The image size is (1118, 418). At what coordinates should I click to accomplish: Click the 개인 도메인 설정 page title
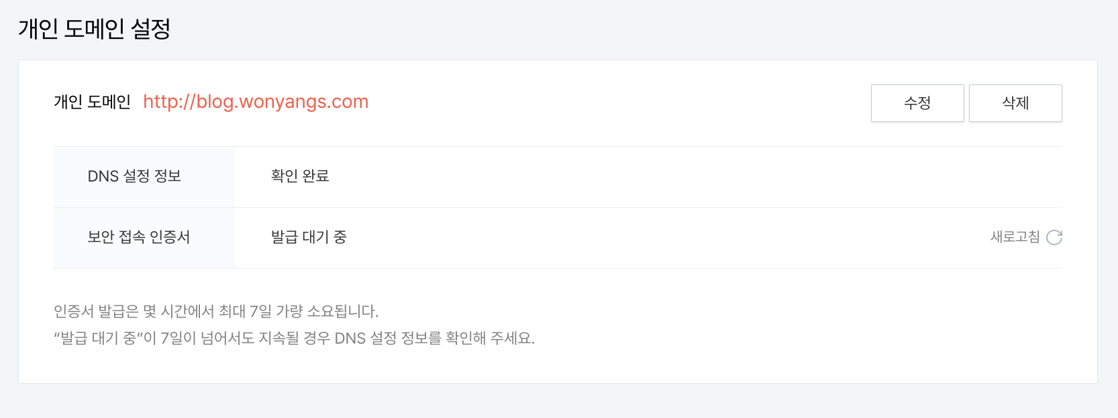(x=95, y=29)
